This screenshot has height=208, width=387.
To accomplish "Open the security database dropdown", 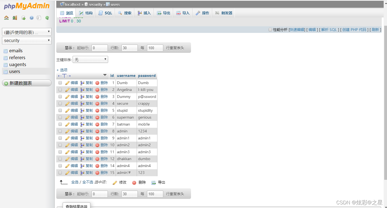I will [x=27, y=40].
